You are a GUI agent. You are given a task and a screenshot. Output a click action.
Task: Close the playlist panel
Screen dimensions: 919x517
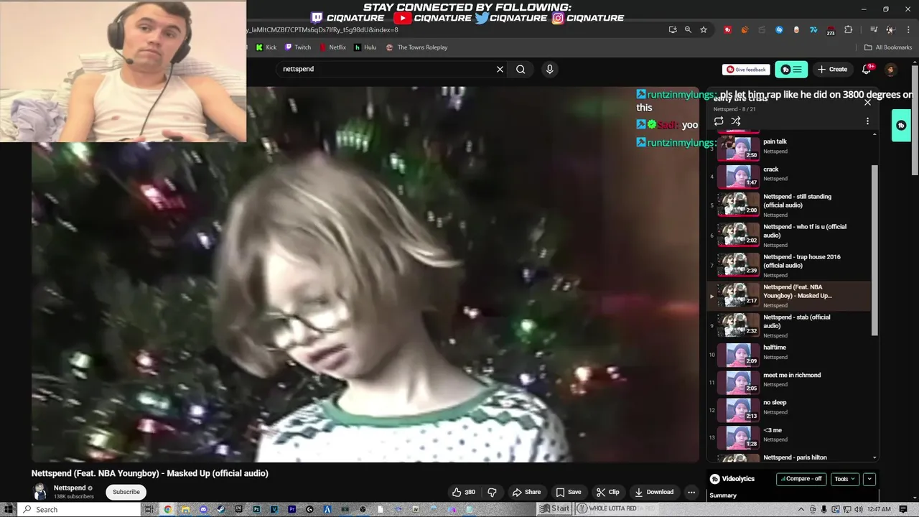point(867,102)
